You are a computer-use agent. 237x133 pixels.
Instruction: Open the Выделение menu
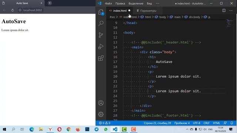click(x=136, y=3)
